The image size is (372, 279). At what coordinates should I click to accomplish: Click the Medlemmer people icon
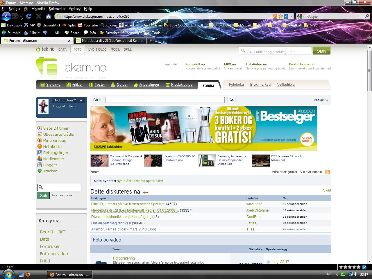point(40,159)
